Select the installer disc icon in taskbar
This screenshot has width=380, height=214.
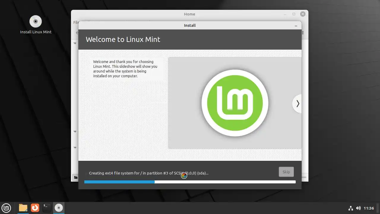point(59,207)
